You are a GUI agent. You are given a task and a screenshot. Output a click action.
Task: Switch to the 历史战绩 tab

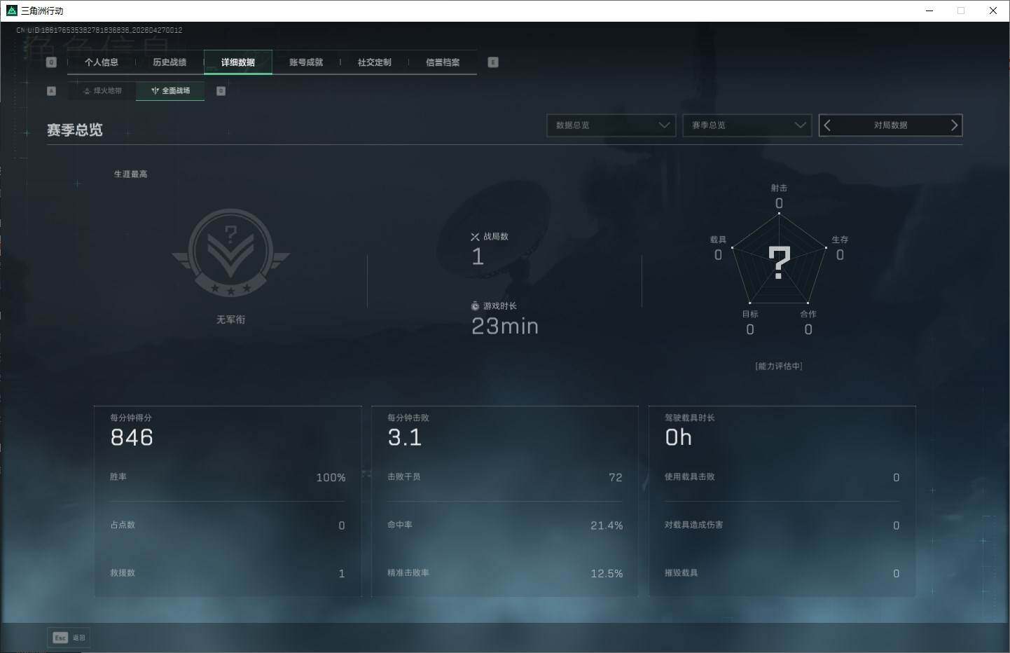click(x=170, y=62)
